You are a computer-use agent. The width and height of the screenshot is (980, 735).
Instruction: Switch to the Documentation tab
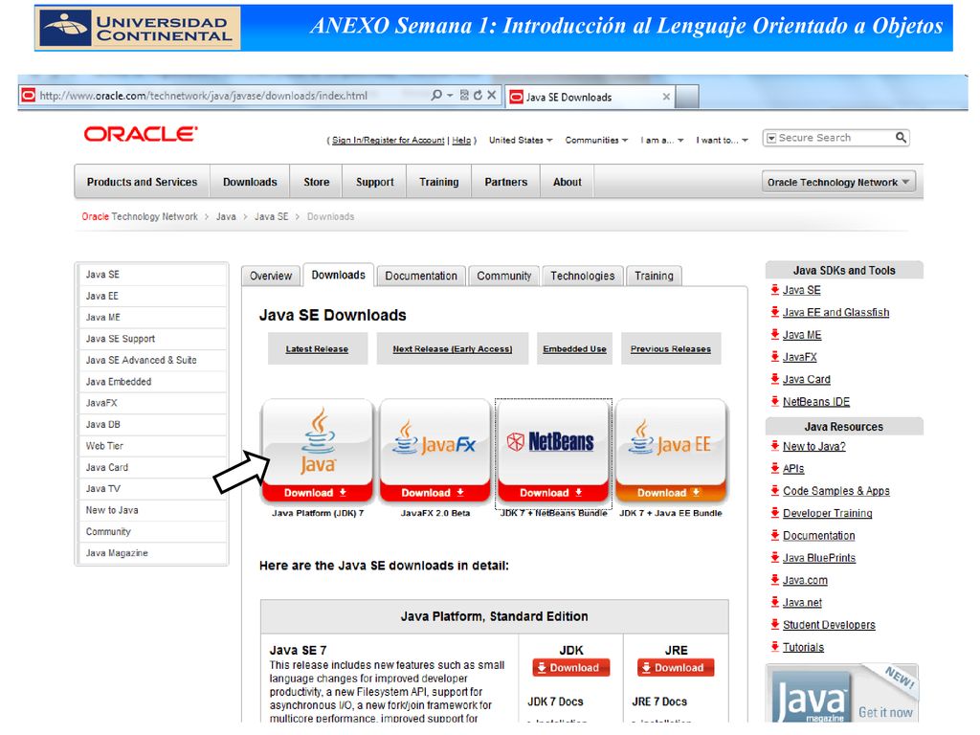[421, 276]
